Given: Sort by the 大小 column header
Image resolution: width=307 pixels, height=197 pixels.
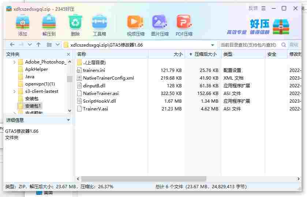Looking at the screenshot, I should (166, 54).
